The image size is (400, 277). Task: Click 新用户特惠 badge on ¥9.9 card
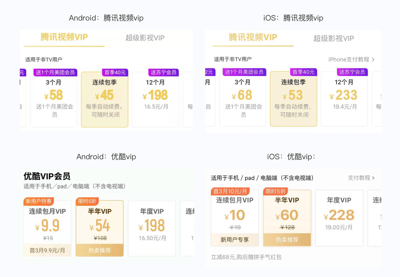[x=38, y=201]
